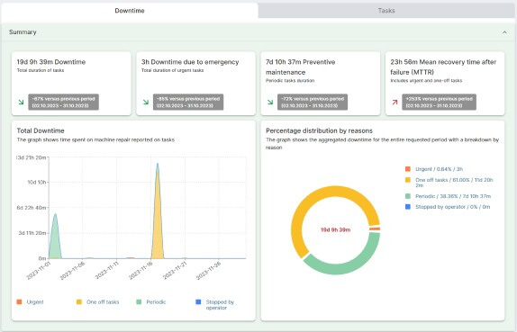Click blue Stopped by operator swatch in donut legend
Viewport: 517px width, 332px height.
[x=408, y=207]
